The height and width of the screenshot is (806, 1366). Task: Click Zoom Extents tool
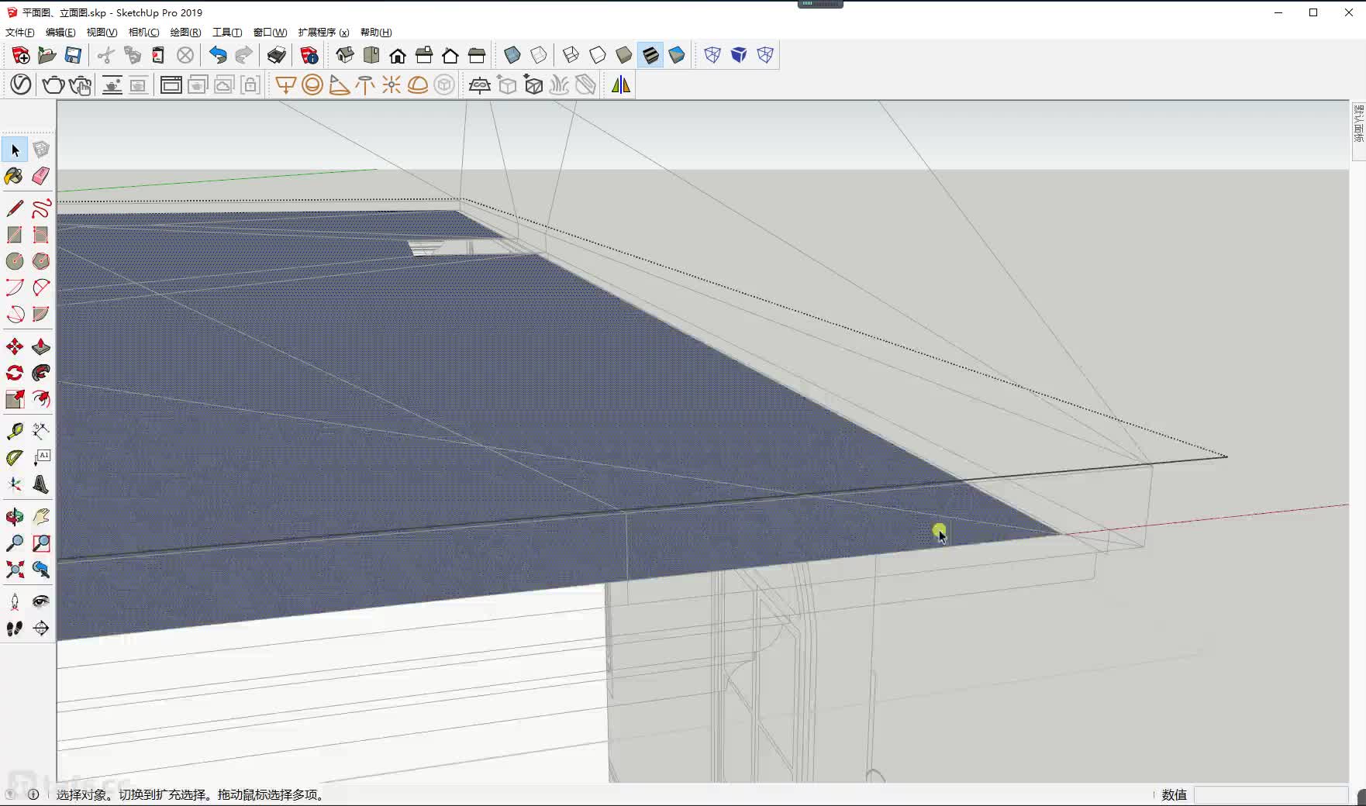pyautogui.click(x=14, y=570)
